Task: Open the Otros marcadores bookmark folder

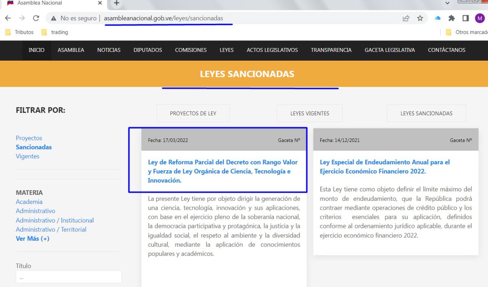Action: pos(466,32)
